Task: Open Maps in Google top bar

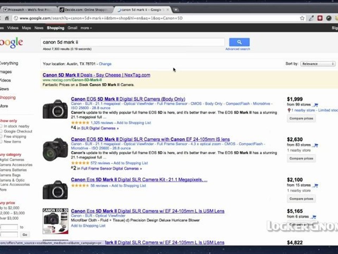Action: click(x=26, y=28)
